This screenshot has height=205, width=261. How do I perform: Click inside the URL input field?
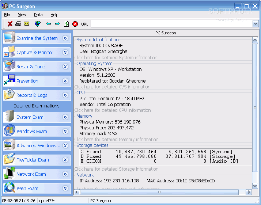click(171, 24)
